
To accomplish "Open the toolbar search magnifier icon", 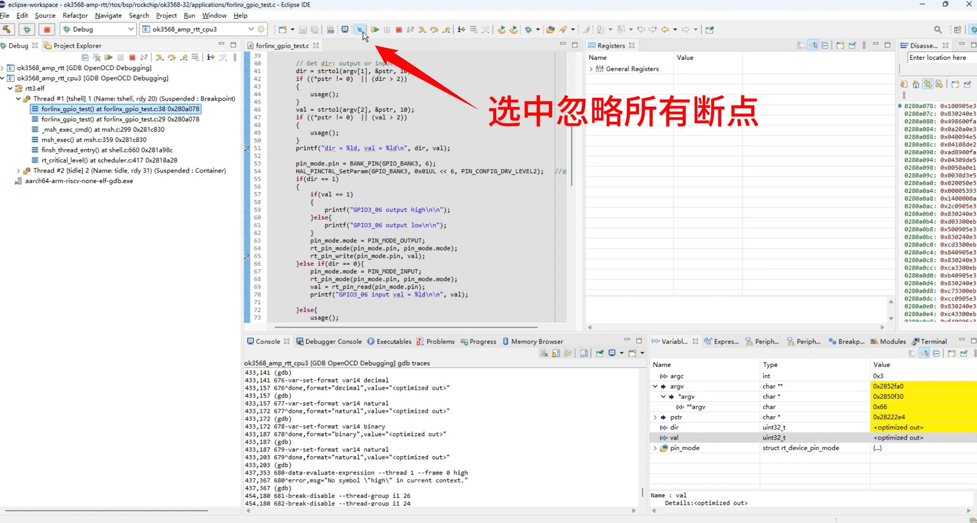I will click(x=937, y=30).
